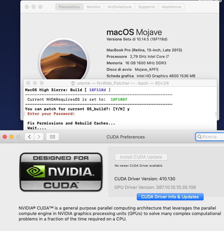
Task: Click the Disco di avvio Mojave_APFS line
Action: click(132, 69)
